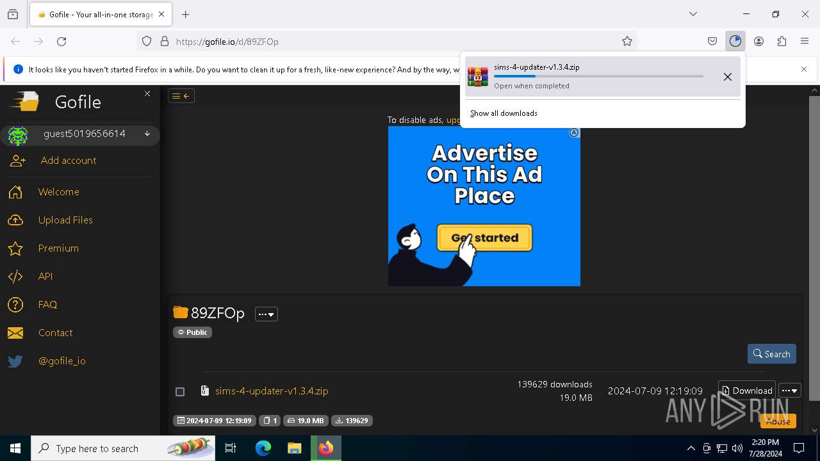Open a new browser tab
The height and width of the screenshot is (461, 820).
pyautogui.click(x=186, y=14)
